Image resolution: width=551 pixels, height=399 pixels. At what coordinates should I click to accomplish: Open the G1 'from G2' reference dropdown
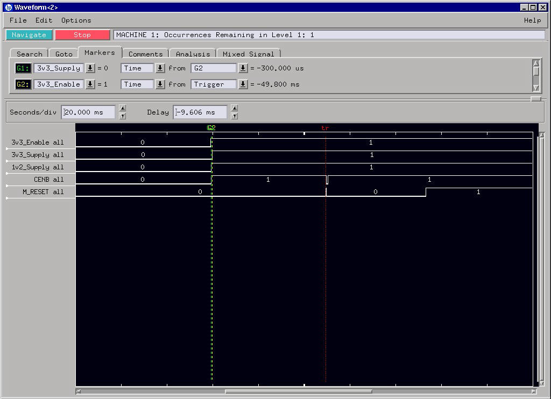pyautogui.click(x=243, y=68)
